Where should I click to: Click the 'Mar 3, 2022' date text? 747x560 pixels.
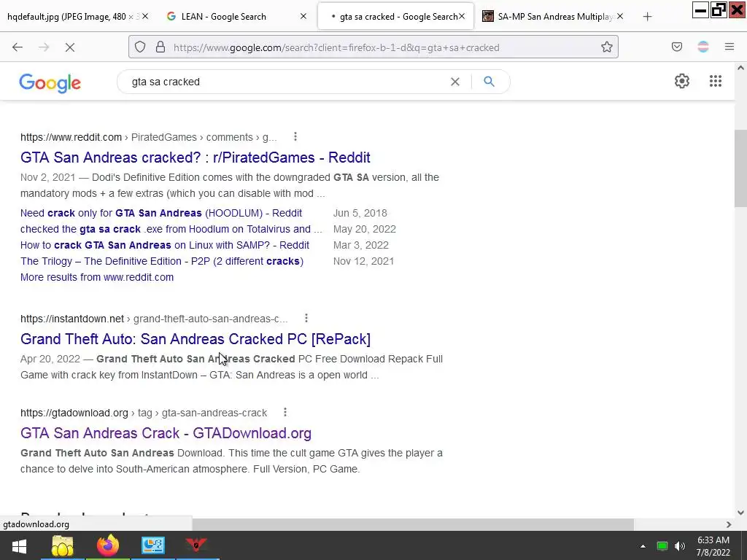(x=361, y=245)
